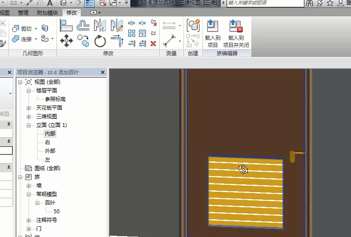The width and height of the screenshot is (351, 237).
Task: Close the Project Browser panel
Action: point(103,72)
